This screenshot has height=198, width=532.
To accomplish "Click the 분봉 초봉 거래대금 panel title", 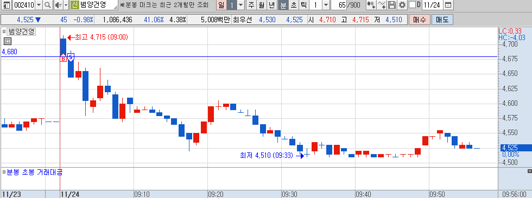I will coord(35,173).
